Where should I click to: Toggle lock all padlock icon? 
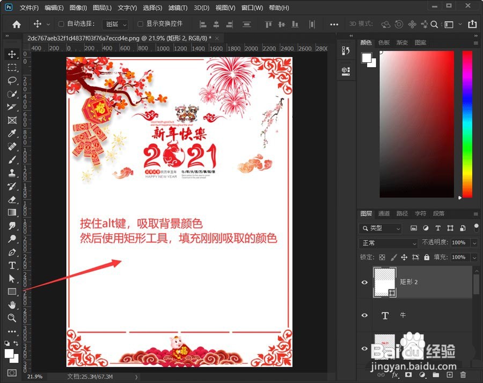click(427, 257)
